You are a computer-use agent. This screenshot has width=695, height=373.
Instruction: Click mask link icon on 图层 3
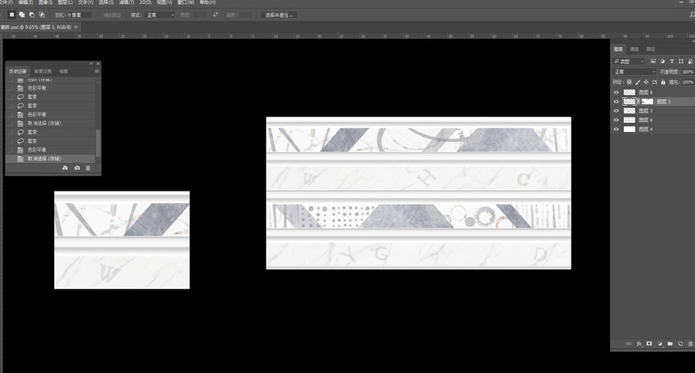[x=639, y=102]
